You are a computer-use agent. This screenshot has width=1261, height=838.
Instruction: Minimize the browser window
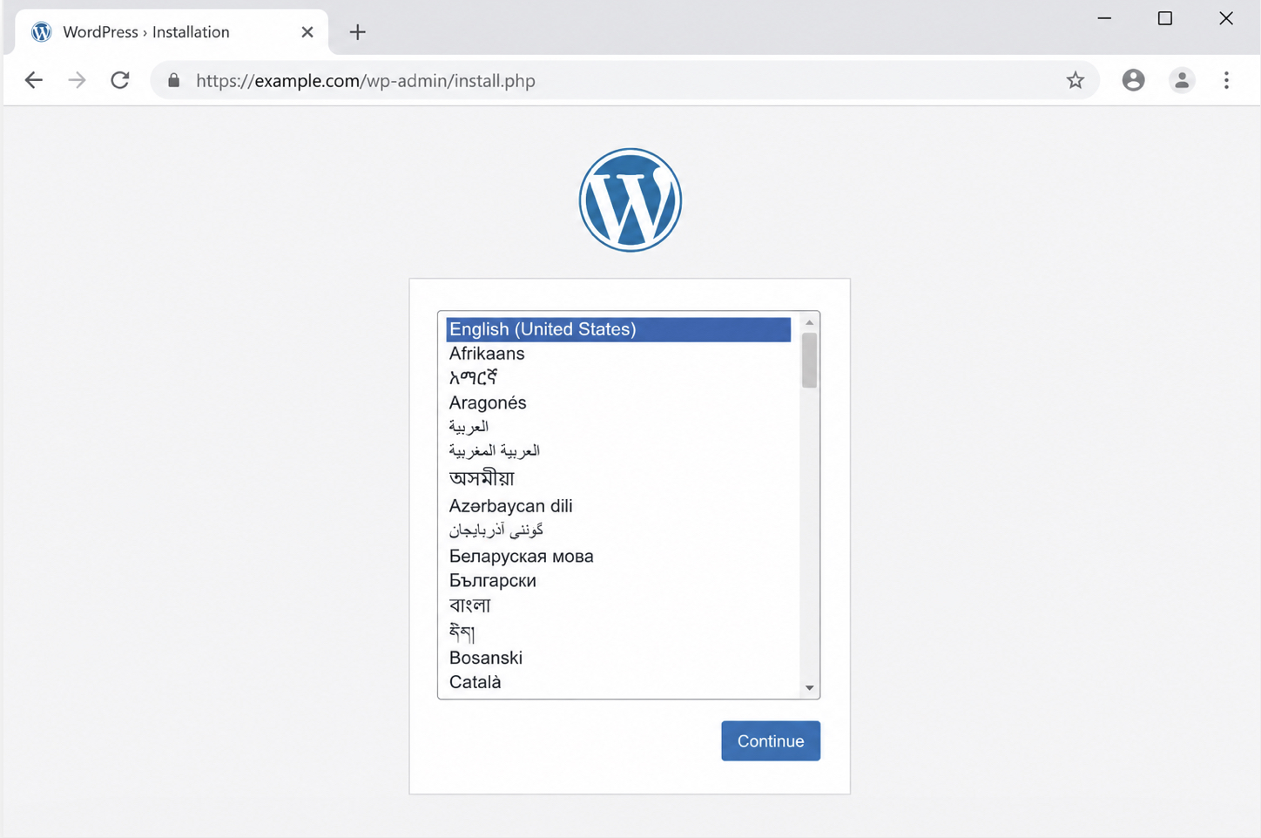pyautogui.click(x=1104, y=18)
